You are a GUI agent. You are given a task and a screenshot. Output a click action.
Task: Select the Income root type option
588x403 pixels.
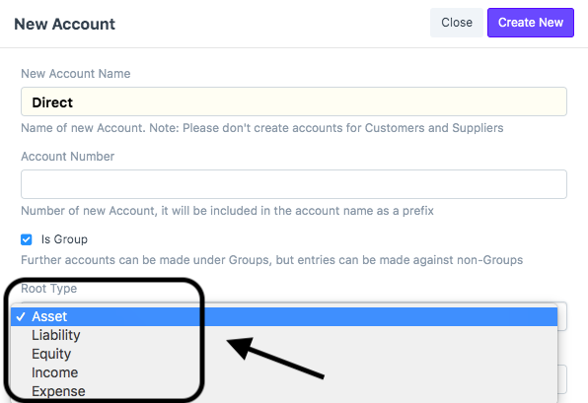284,372
